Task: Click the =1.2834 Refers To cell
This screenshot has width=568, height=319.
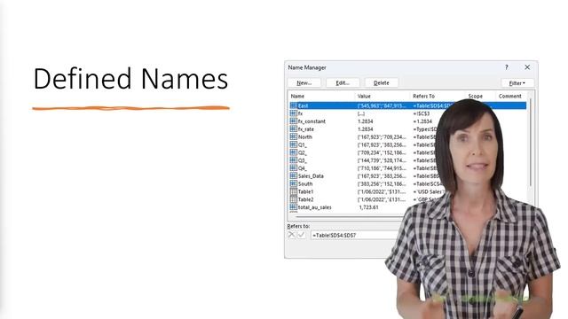Action: click(x=422, y=121)
